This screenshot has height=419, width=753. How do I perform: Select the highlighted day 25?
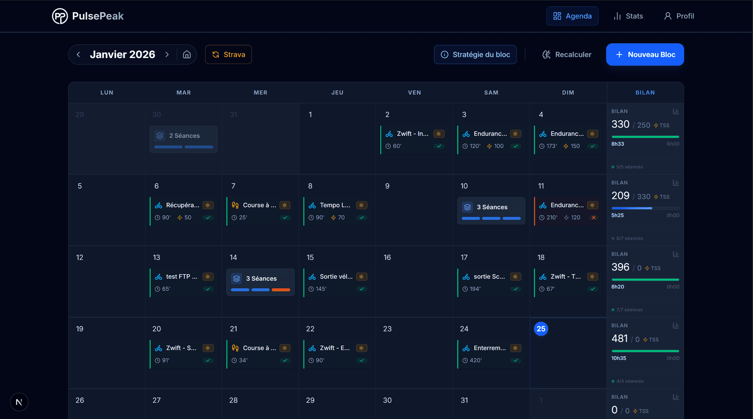(x=541, y=329)
